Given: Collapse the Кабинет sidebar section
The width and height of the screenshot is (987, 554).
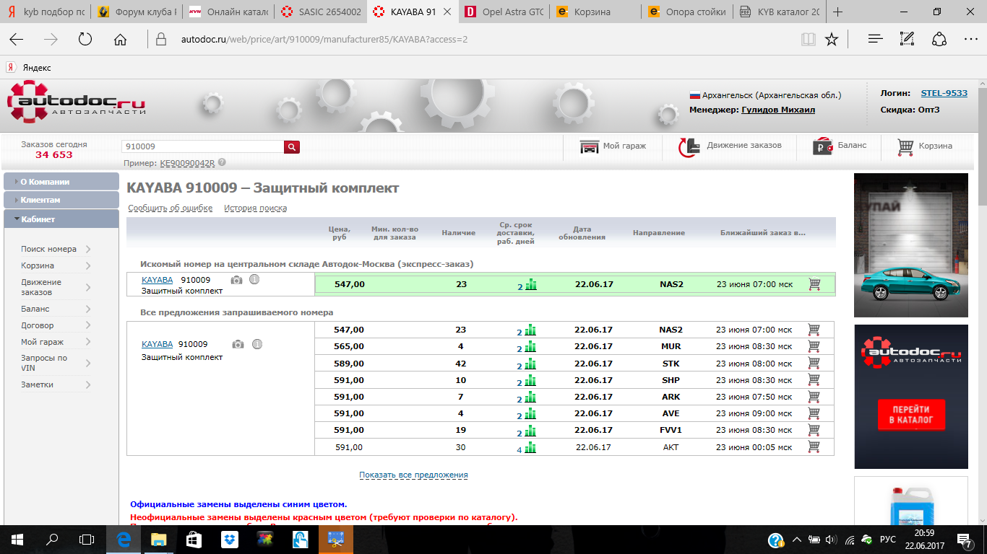Looking at the screenshot, I should pyautogui.click(x=61, y=219).
